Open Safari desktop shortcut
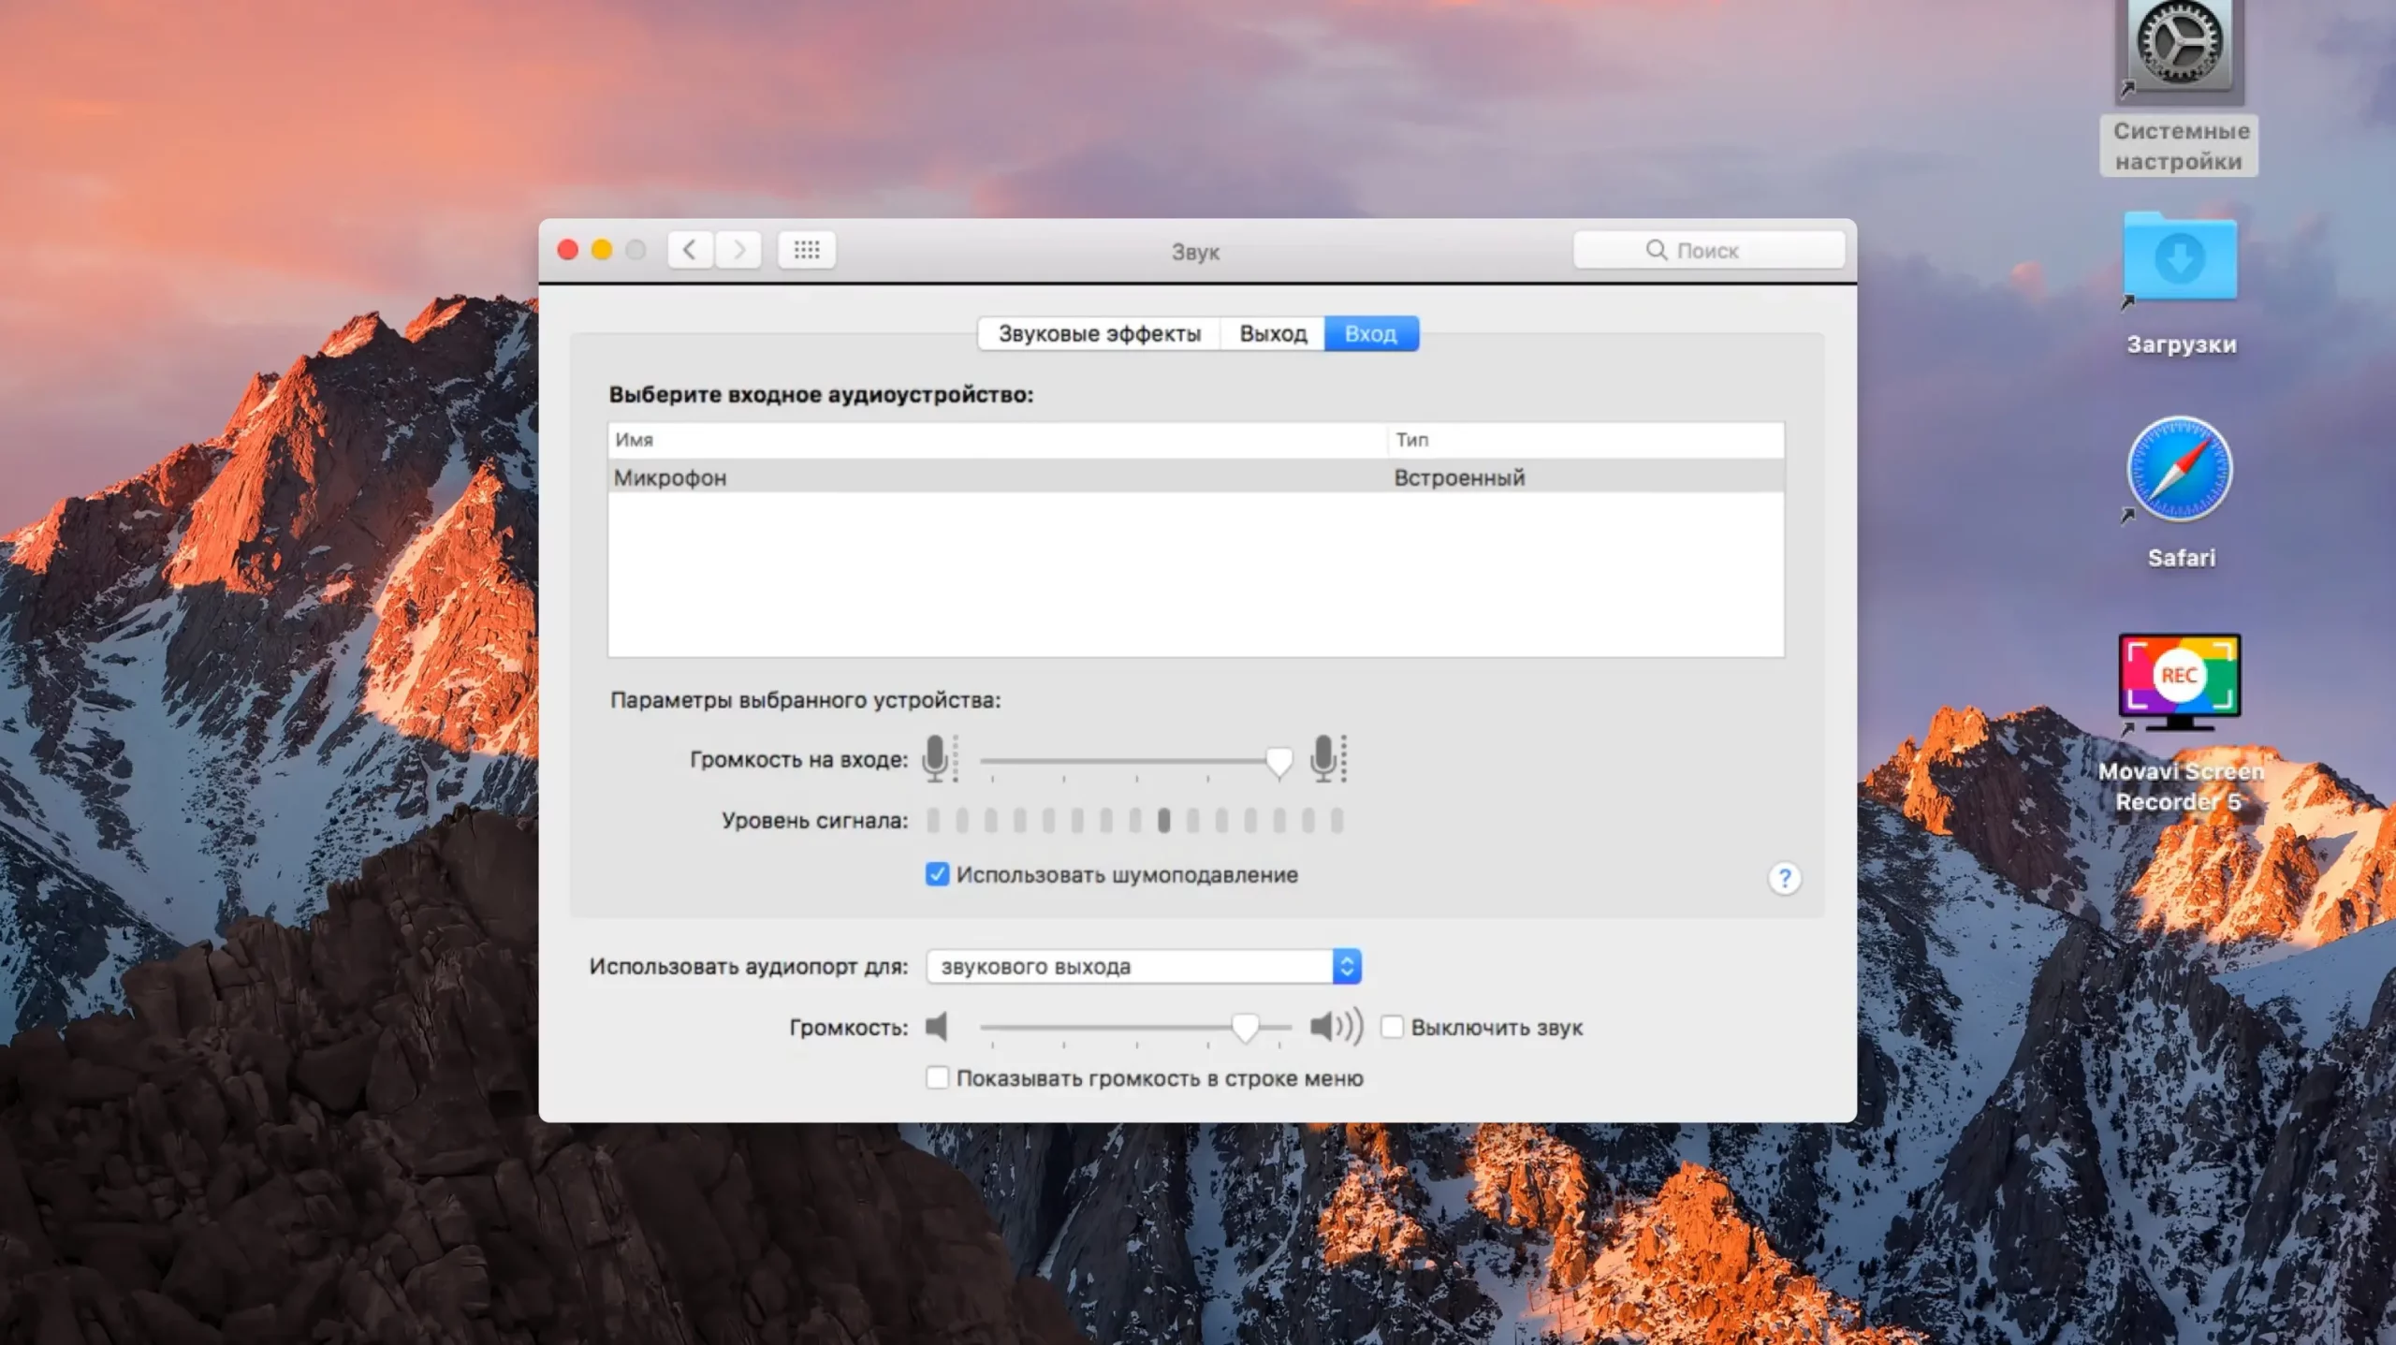2396x1345 pixels. click(x=2179, y=470)
